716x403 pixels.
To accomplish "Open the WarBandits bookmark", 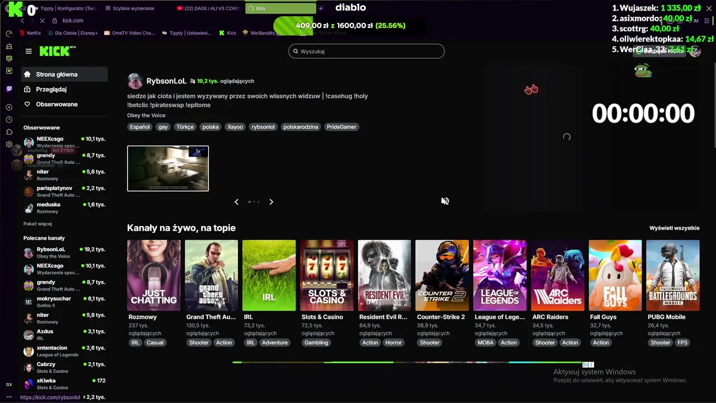I will tap(262, 33).
